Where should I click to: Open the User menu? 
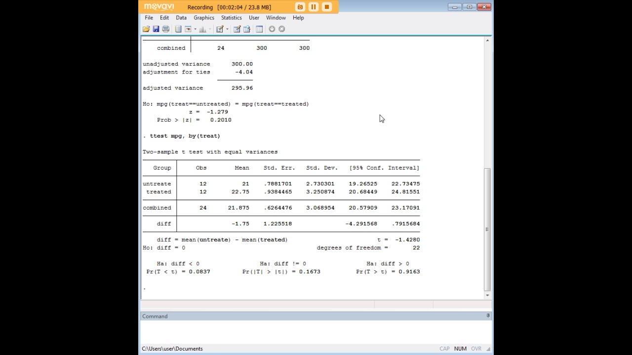254,18
